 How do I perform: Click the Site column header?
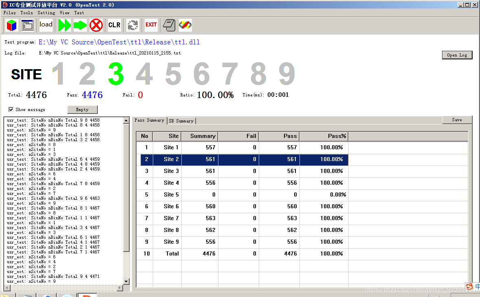point(167,136)
